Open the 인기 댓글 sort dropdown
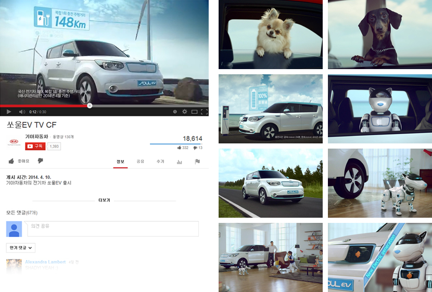This screenshot has width=432, height=292. [21, 248]
